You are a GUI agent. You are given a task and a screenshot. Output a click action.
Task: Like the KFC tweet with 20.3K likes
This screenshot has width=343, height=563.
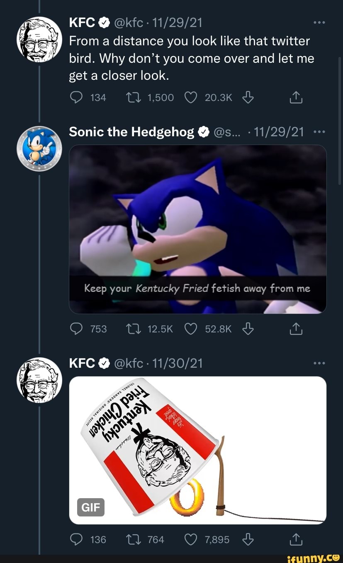192,98
